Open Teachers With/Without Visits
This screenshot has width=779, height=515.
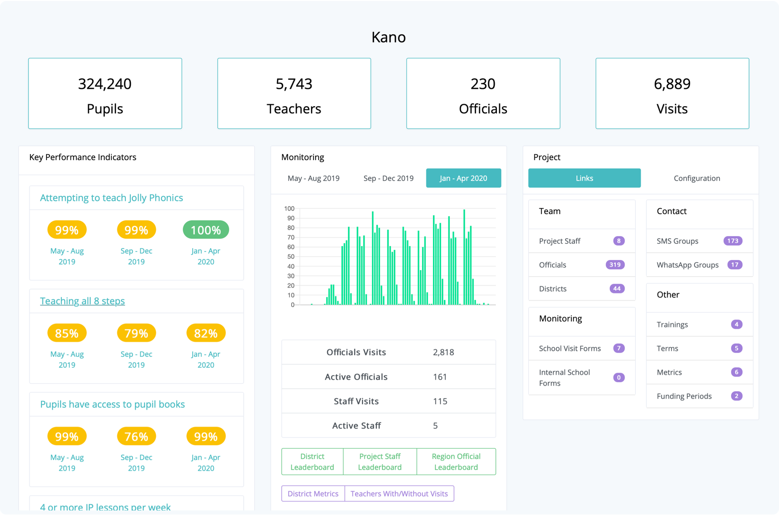(x=399, y=494)
